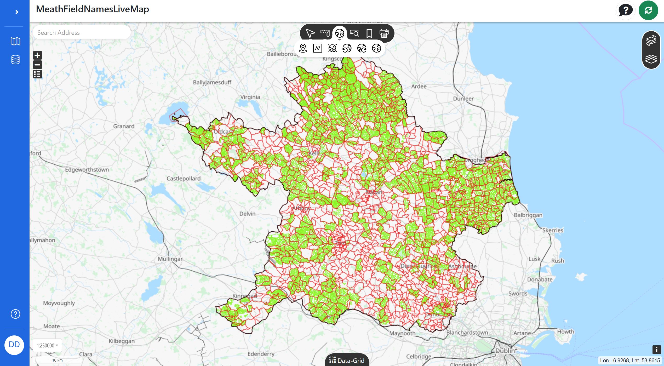This screenshot has height=366, width=664.
Task: Expand the blue sidebar chevron
Action: (x=17, y=12)
